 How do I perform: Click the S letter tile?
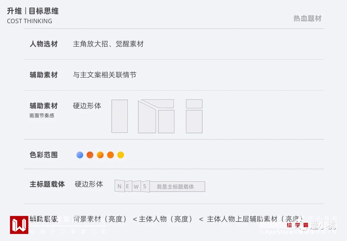pyautogui.click(x=145, y=186)
